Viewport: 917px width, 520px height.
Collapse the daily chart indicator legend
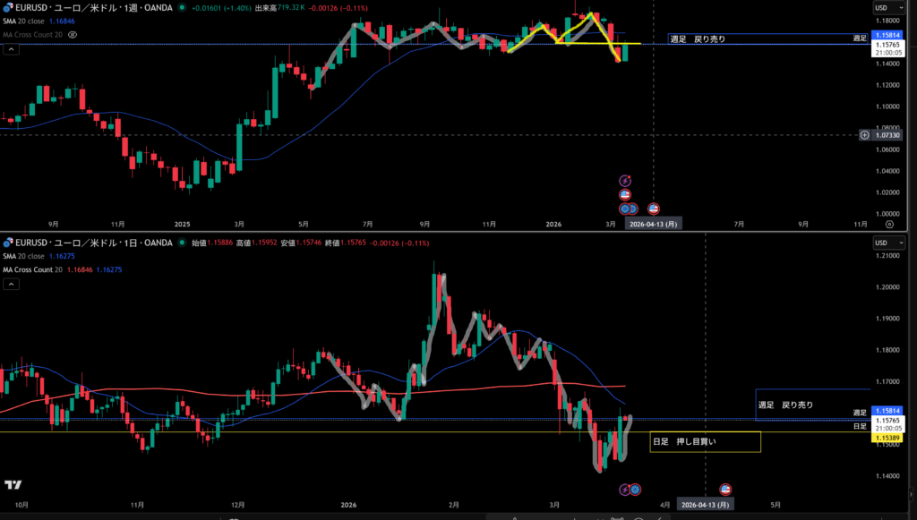[13, 285]
